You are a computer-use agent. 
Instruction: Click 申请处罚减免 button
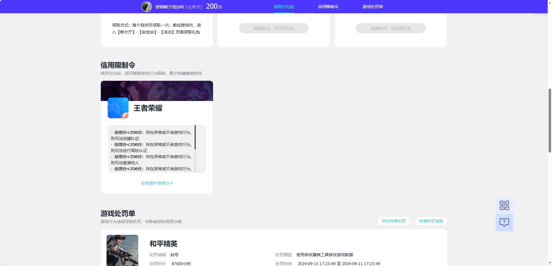click(x=431, y=221)
